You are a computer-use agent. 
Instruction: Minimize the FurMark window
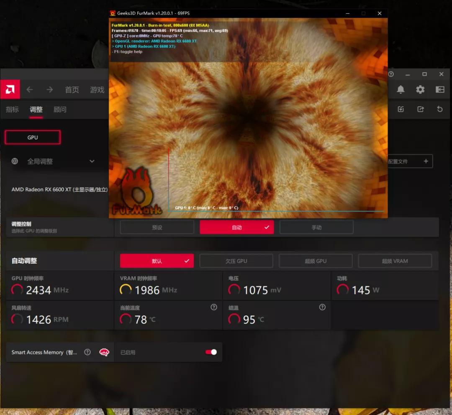coord(348,13)
